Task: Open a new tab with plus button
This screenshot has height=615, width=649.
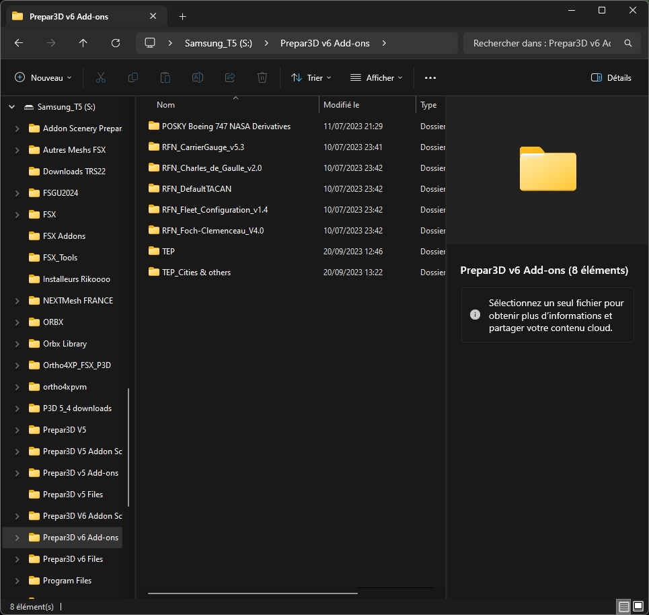Action: (182, 16)
